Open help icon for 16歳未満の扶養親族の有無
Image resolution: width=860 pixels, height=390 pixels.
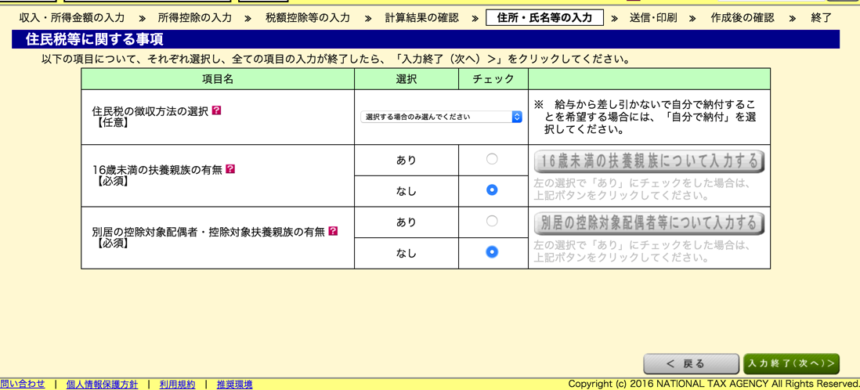point(230,169)
